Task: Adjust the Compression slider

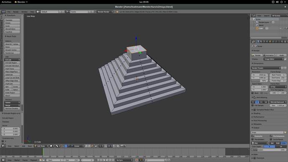Action: pos(269,150)
